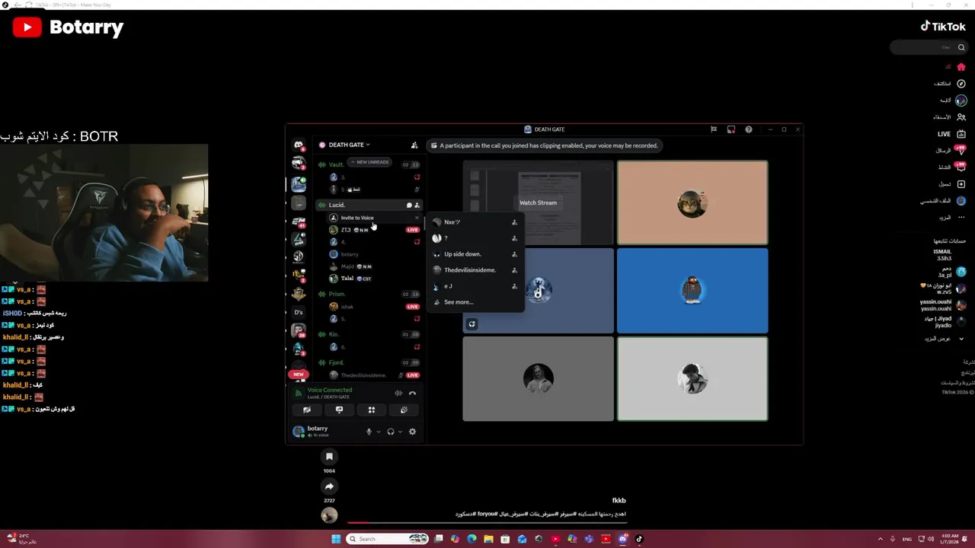
Task: Click TikTok search magnifier icon
Action: (961, 47)
